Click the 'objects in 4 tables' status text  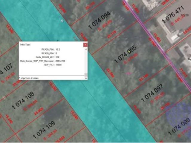pyautogui.click(x=29, y=78)
